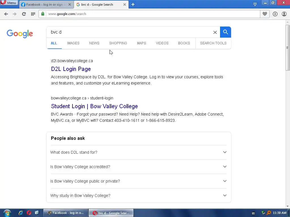
Task: Switch to IMAGES results tab
Action: point(73,43)
